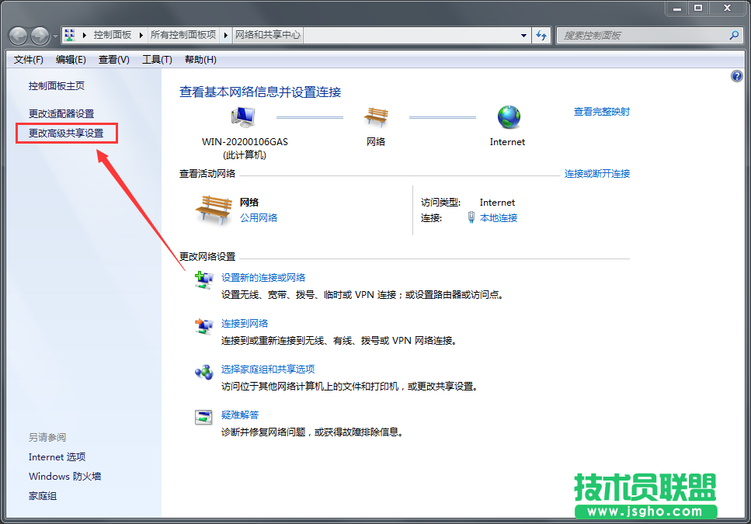Click the refresh icon in address bar
The image size is (751, 524).
541,35
